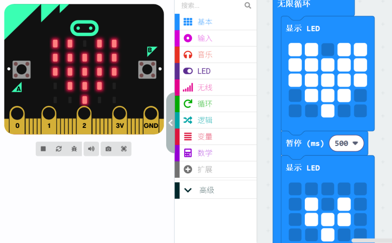392x243 pixels.
Task: Toggle bottom-center LED in first 显示 LED block
Action: pos(327,111)
